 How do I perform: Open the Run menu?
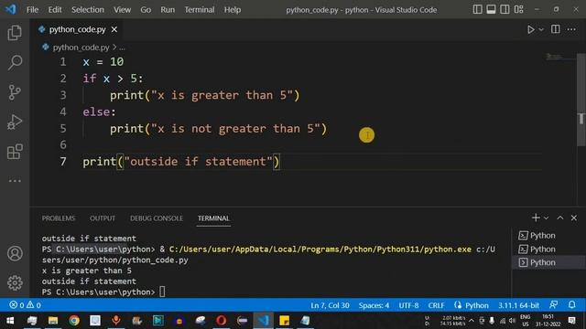click(x=168, y=10)
